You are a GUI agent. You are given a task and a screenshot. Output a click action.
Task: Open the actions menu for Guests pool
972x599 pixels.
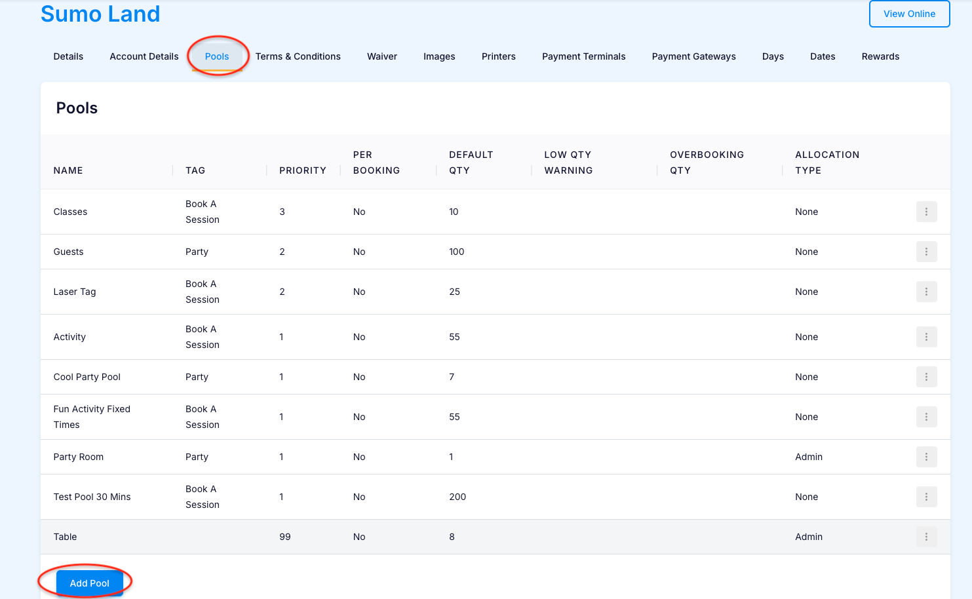926,252
